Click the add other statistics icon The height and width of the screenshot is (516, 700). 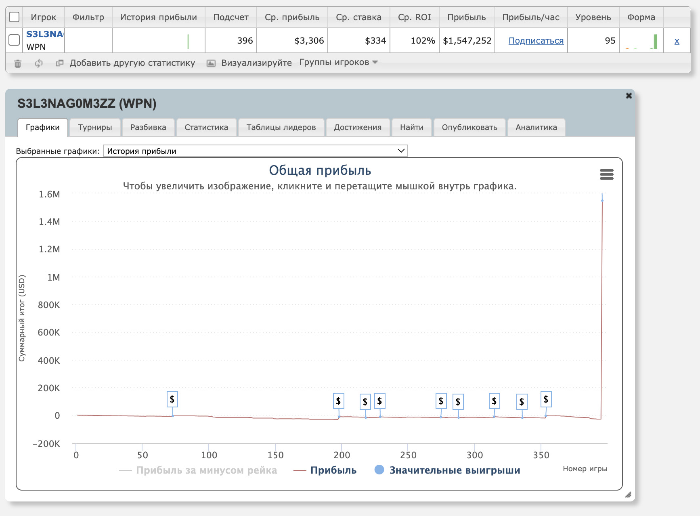pos(60,63)
